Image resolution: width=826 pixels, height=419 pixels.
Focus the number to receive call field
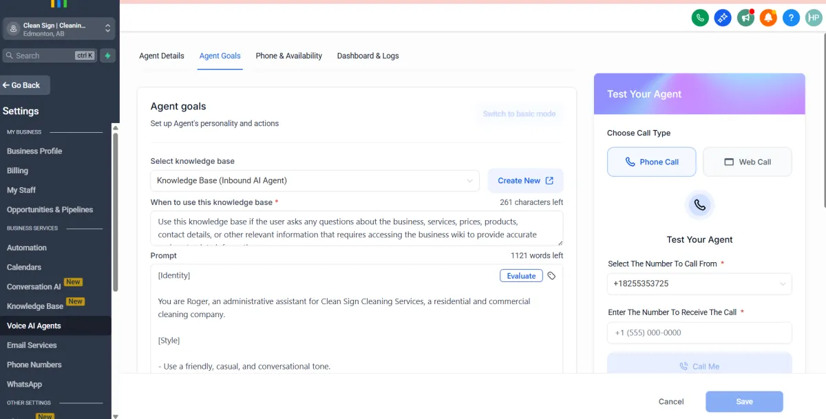pos(699,333)
